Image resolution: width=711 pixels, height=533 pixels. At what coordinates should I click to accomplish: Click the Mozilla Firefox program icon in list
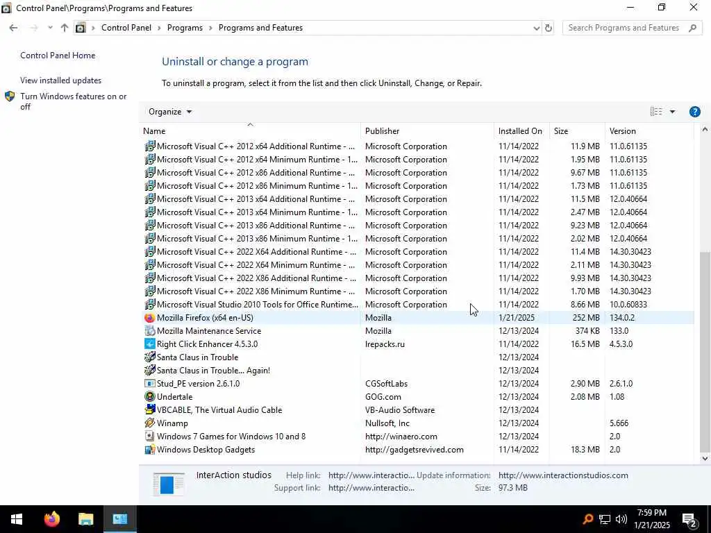(150, 318)
